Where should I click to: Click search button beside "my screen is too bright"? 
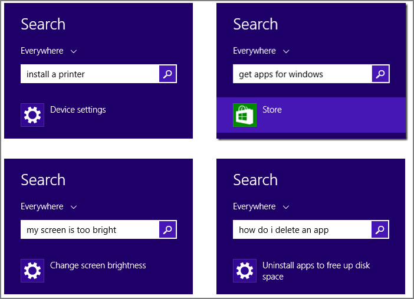pyautogui.click(x=167, y=229)
